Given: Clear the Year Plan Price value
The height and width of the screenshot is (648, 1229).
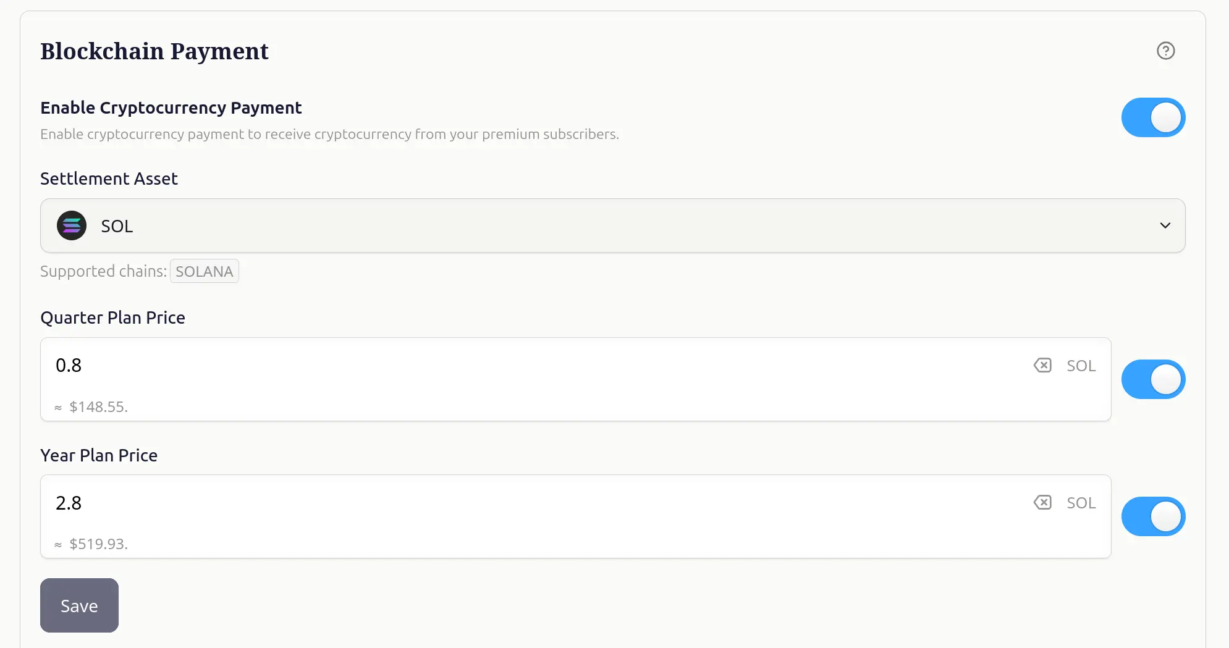Looking at the screenshot, I should pyautogui.click(x=1042, y=503).
